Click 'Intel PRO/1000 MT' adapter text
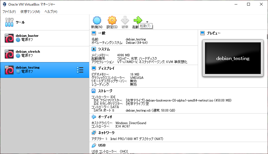The image size is (268, 154). pyautogui.click(x=137, y=139)
